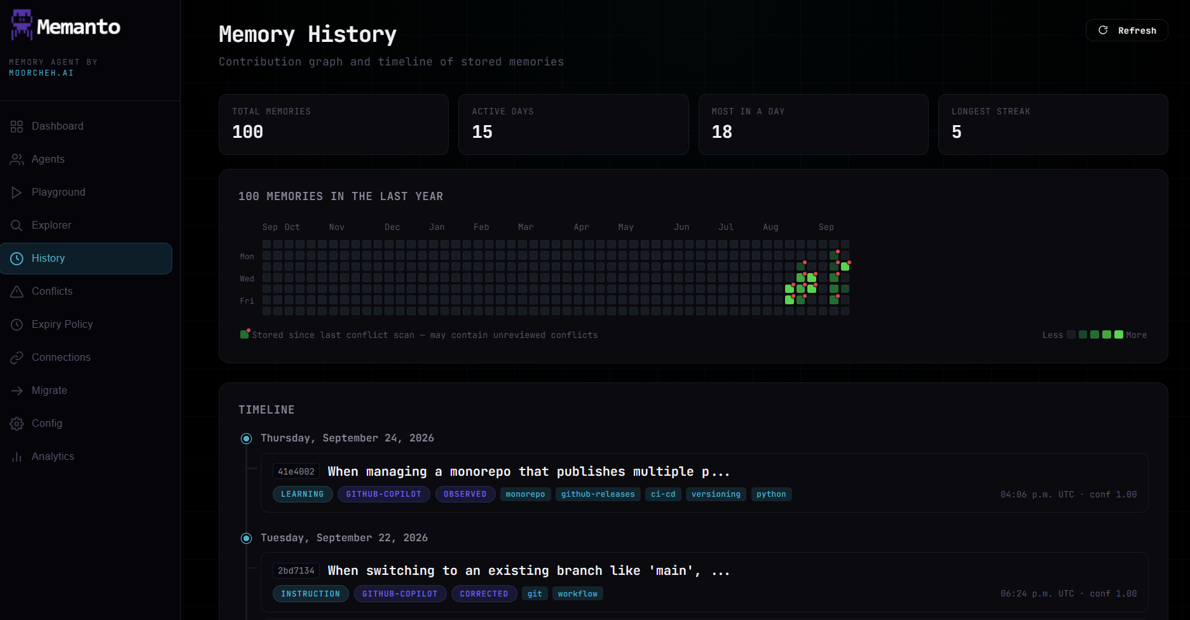Click the ci-cd tag
This screenshot has height=620, width=1190.
(x=663, y=494)
